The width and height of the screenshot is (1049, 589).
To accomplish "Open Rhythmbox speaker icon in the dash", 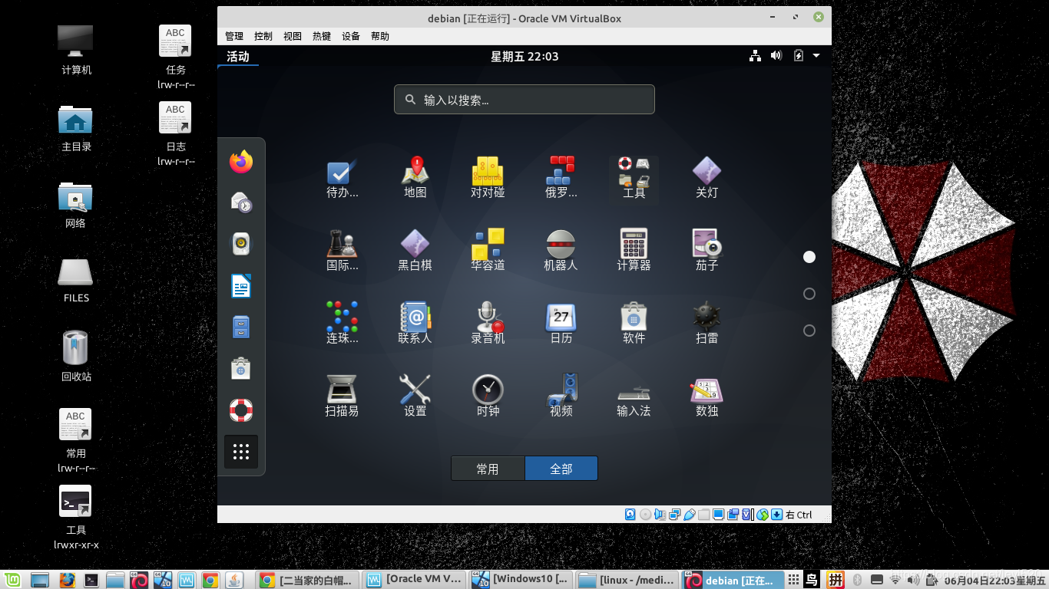I will [241, 245].
